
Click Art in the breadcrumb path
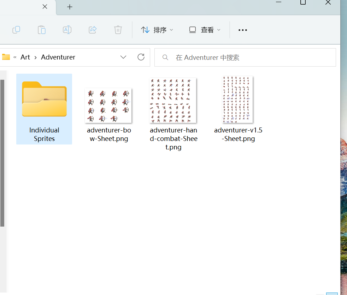coord(25,57)
